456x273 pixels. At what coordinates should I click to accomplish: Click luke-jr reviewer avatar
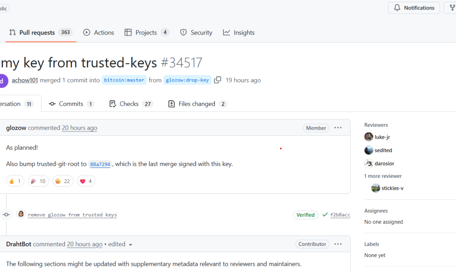tap(368, 137)
